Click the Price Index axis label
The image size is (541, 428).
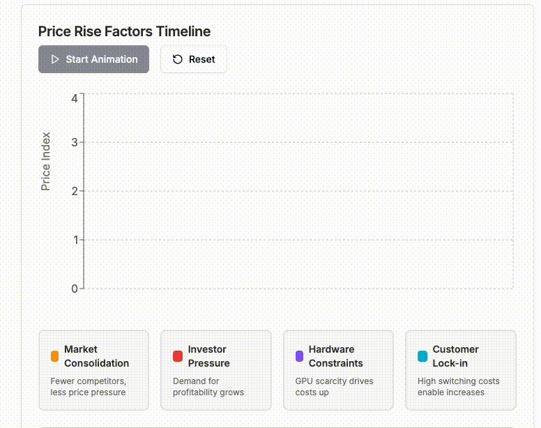point(45,162)
